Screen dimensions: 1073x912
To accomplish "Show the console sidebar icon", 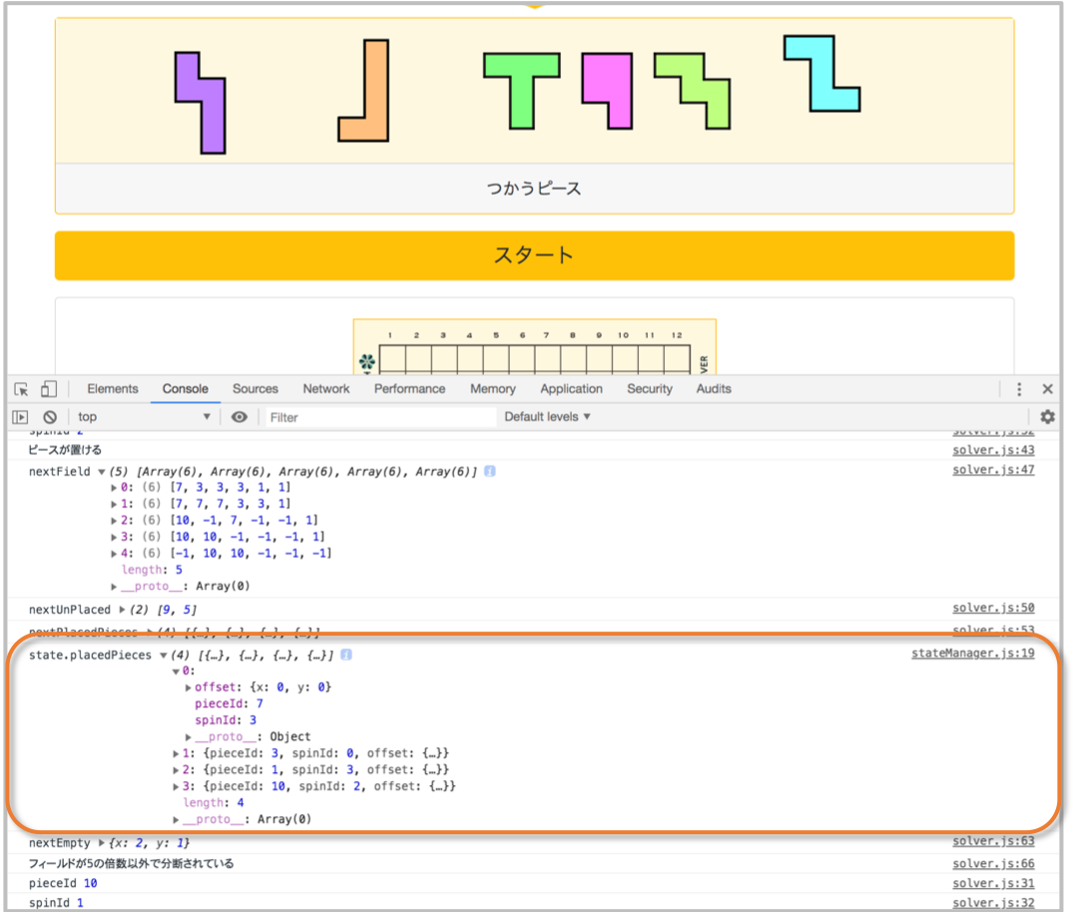I will tap(21, 417).
